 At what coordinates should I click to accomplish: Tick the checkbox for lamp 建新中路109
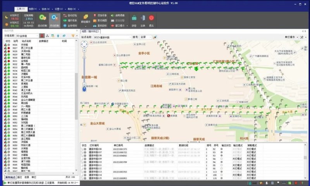click(83, 159)
